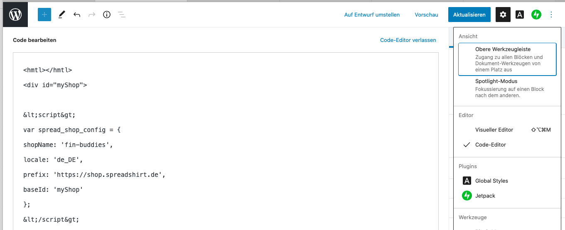Image resolution: width=565 pixels, height=230 pixels.
Task: Select Jetpack in Plugins menu
Action: tap(485, 196)
